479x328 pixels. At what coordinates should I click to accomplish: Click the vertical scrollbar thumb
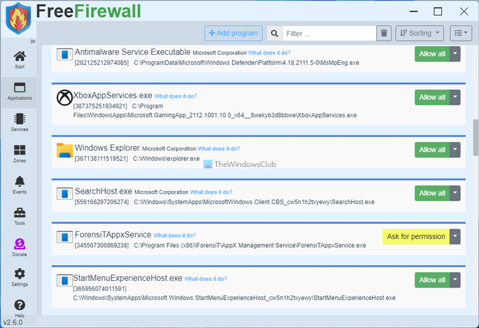[x=476, y=137]
